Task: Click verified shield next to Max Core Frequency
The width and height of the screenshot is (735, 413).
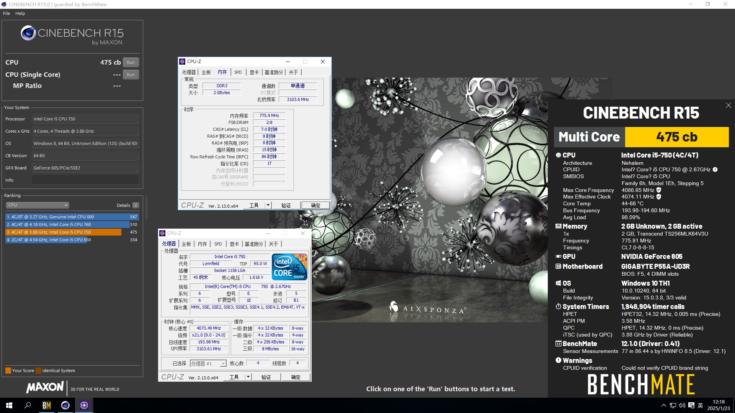Action: (x=659, y=190)
